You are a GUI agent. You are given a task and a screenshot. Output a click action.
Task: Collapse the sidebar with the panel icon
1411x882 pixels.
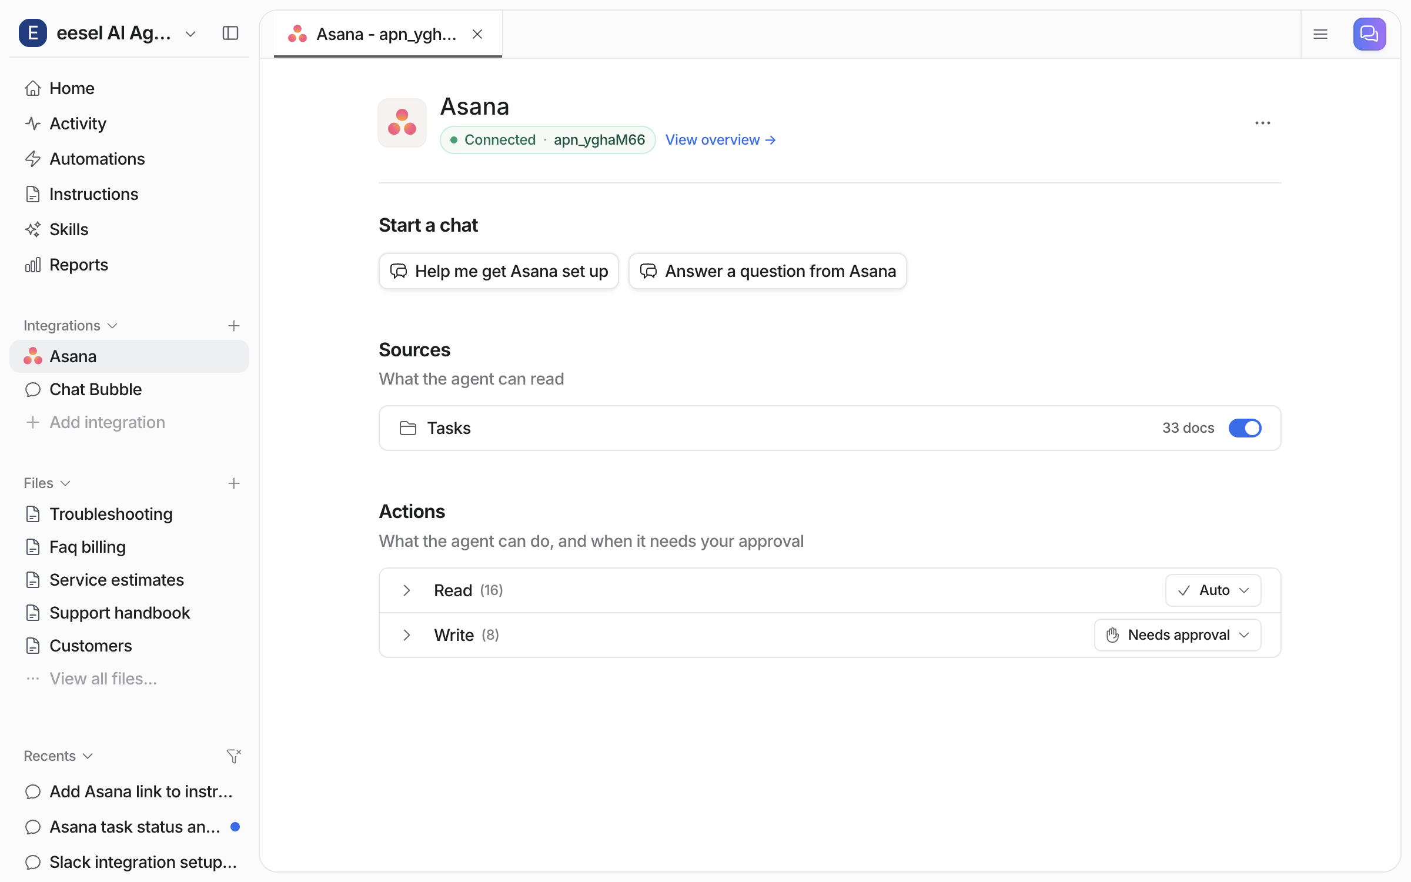coord(230,33)
